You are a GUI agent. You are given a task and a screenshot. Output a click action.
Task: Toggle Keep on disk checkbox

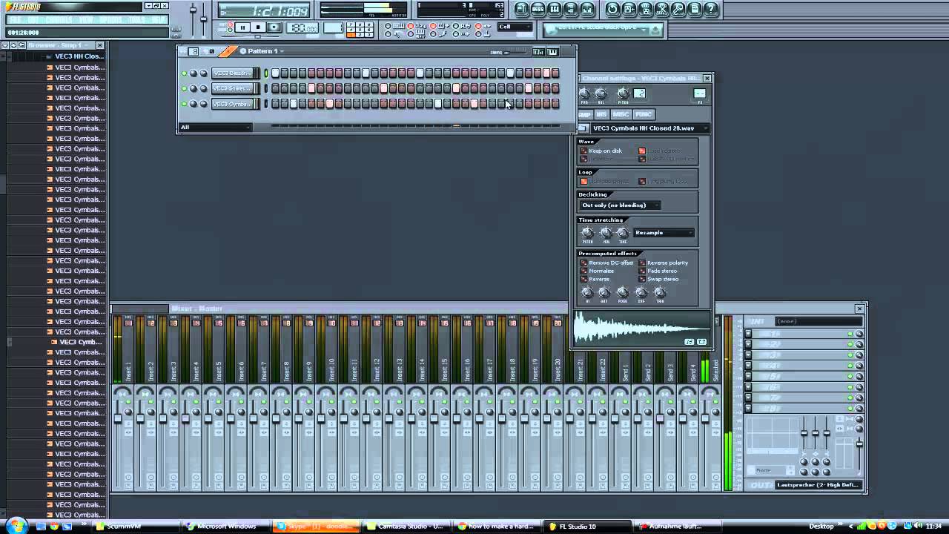[x=584, y=151]
